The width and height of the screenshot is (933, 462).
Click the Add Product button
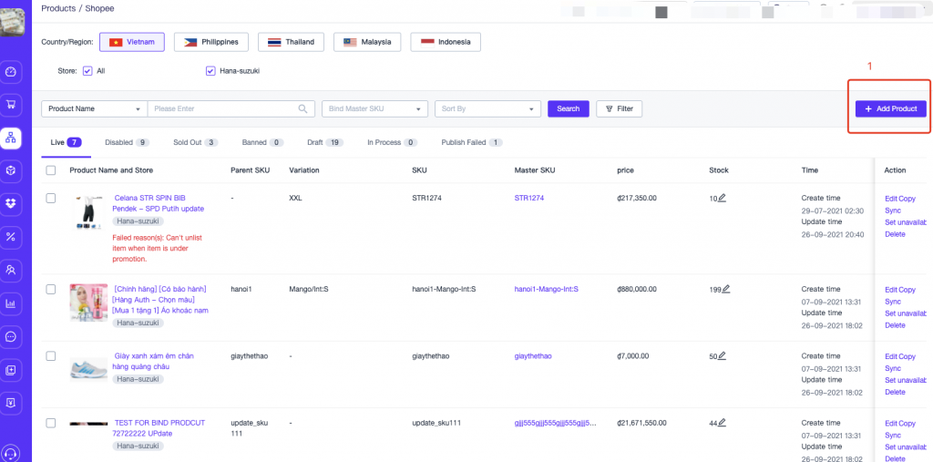[891, 109]
